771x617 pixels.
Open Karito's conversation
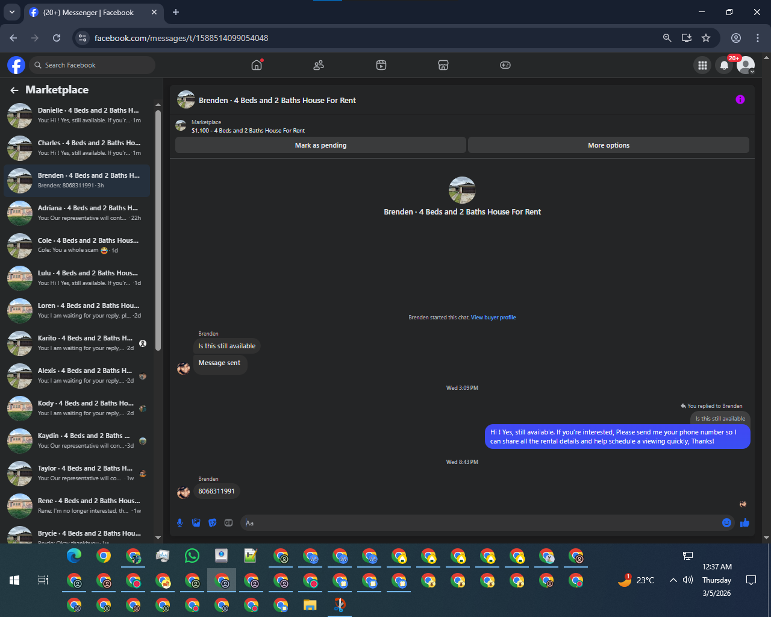pyautogui.click(x=77, y=343)
